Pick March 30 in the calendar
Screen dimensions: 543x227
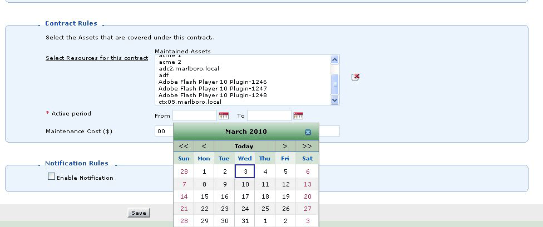224,221
